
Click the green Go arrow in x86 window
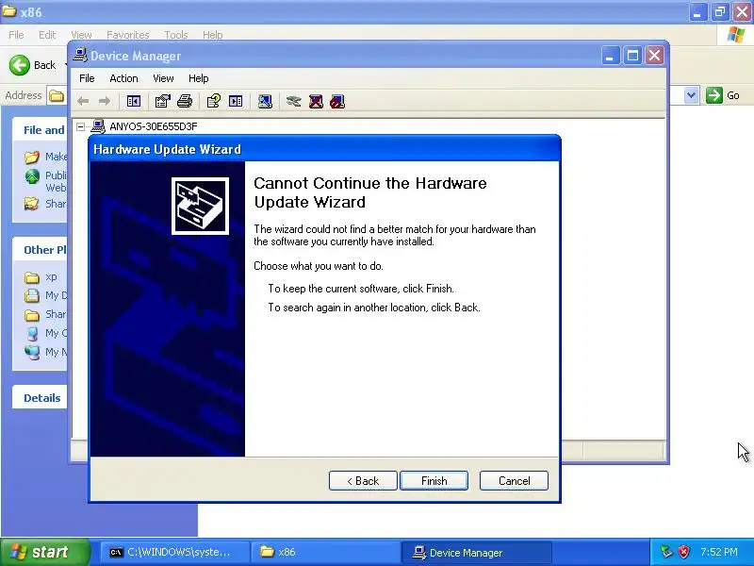click(714, 95)
